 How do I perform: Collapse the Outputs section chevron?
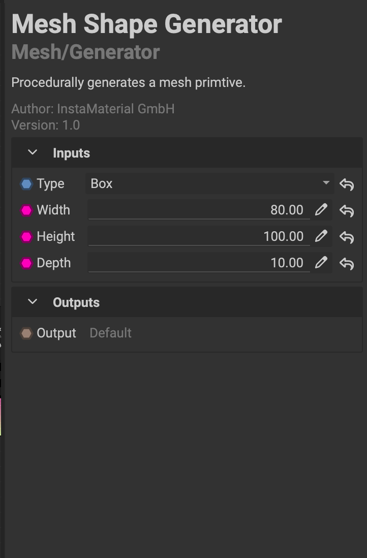[33, 302]
